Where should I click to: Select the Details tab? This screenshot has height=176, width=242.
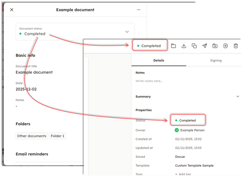click(159, 61)
